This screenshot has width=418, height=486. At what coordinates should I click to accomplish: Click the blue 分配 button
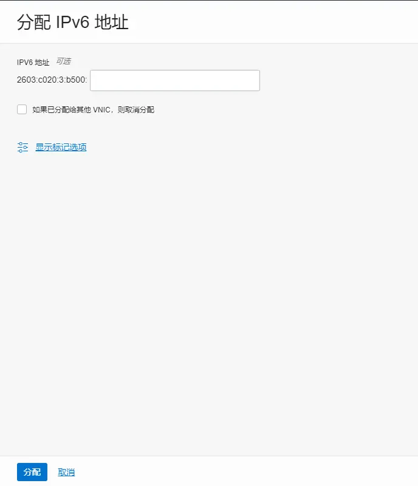(32, 472)
